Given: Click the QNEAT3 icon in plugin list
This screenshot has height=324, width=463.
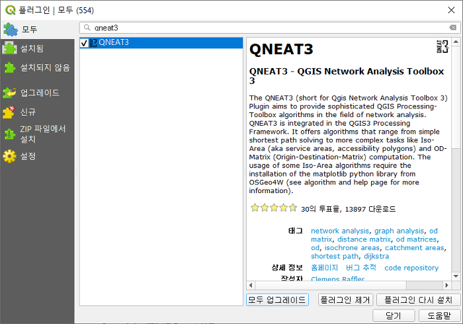Looking at the screenshot, I should (93, 43).
